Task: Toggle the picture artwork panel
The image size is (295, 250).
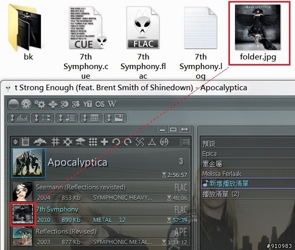Action: coord(115,118)
